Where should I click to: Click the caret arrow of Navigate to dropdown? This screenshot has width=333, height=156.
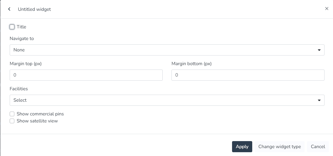pyautogui.click(x=319, y=50)
